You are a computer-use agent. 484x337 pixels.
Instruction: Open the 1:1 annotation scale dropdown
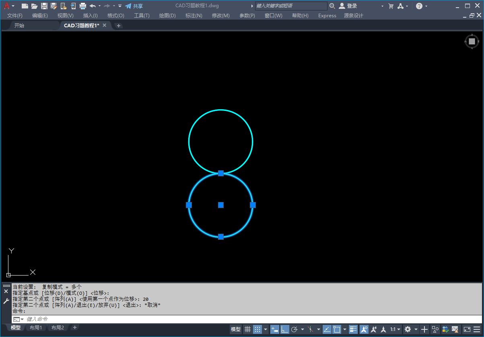[395, 329]
